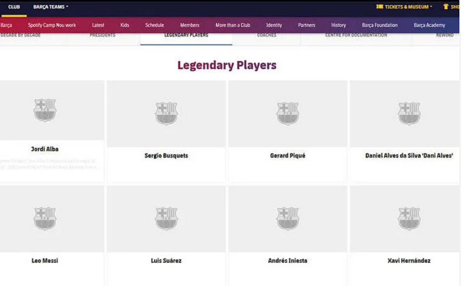Click the crest image above Andrés Iniesta
The image size is (461, 286).
(288, 219)
